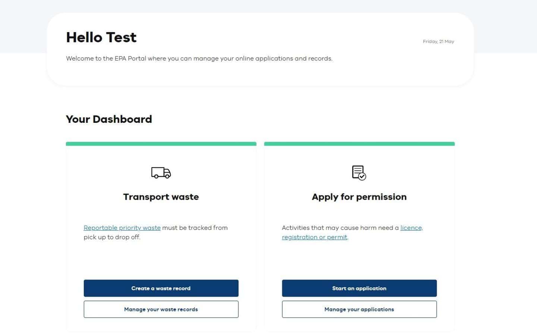Click the green accent bar on Apply for permission card

(359, 143)
